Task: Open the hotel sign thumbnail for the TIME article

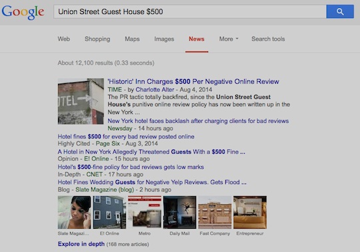Action: click(x=81, y=101)
